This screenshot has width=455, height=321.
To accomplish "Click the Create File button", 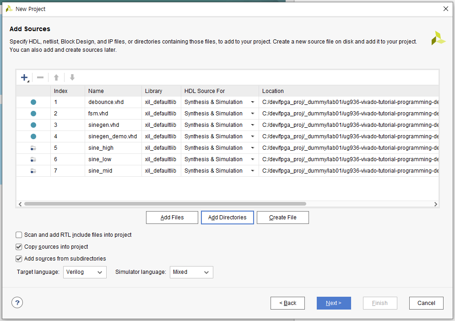I will coord(282,218).
